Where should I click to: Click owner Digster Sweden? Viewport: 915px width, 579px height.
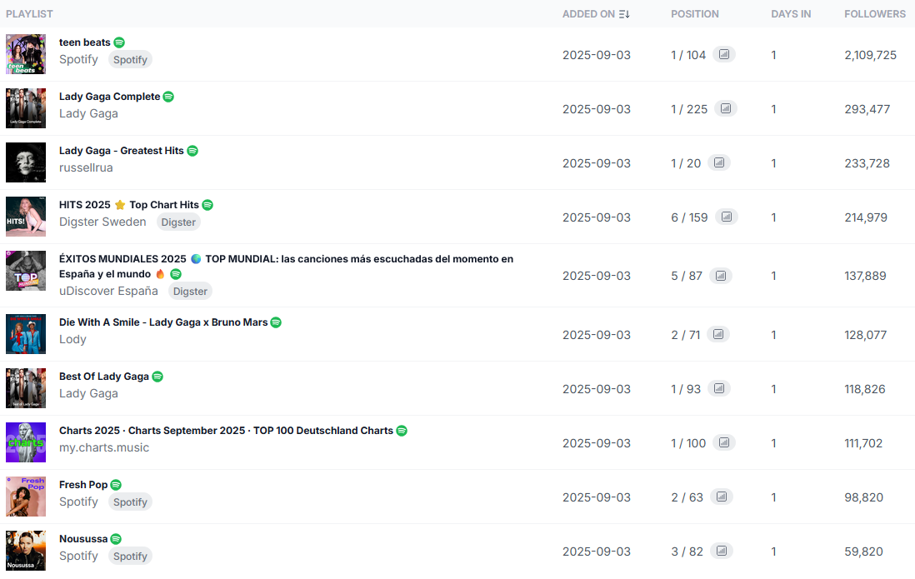click(102, 222)
